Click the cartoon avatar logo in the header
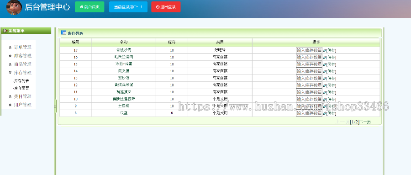This screenshot has height=175, width=411. 14,7
